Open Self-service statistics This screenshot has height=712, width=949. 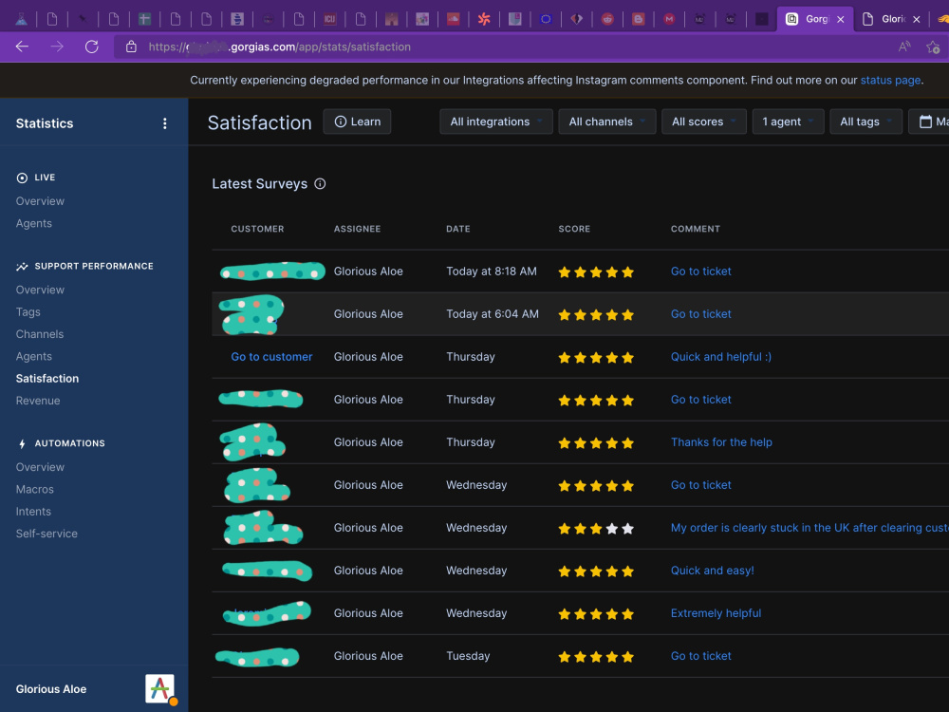tap(47, 534)
